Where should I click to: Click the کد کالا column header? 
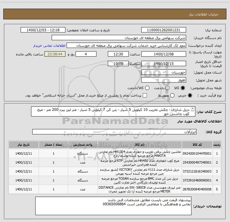tap(197, 145)
